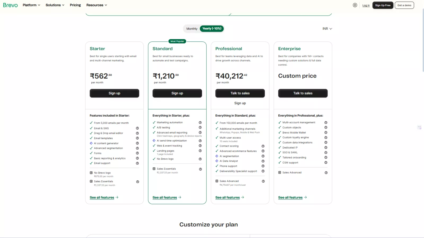Select Yearly (-10%) billing option
This screenshot has width=424, height=238.
pos(212,29)
